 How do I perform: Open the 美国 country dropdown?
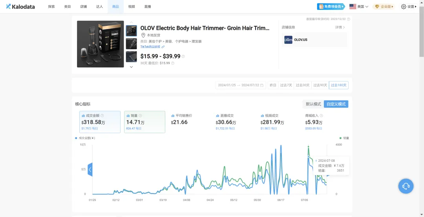click(359, 7)
